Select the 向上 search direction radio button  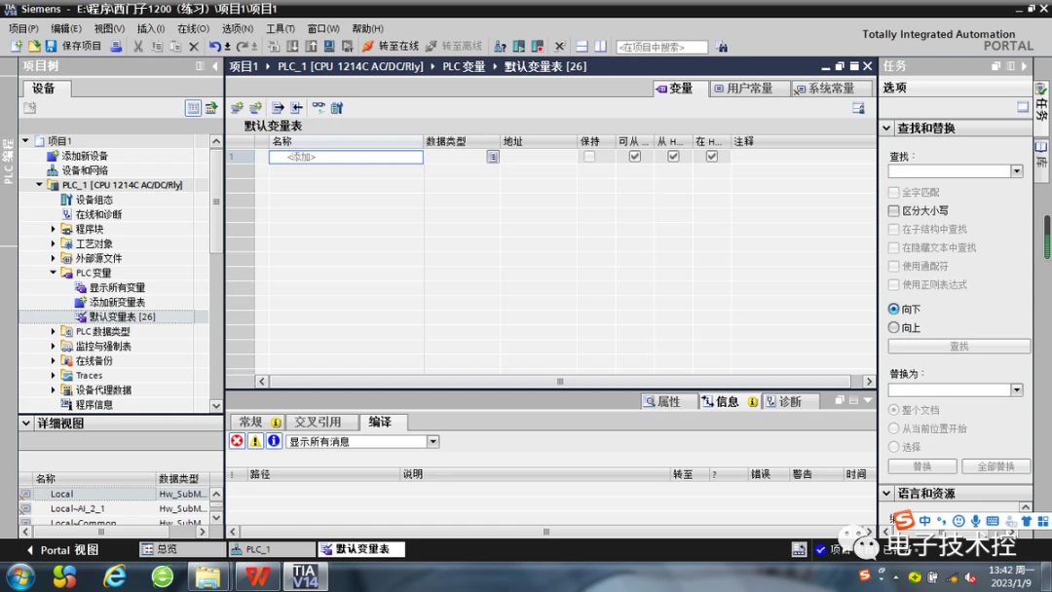click(893, 328)
